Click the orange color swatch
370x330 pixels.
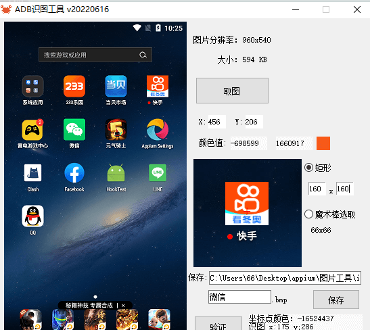point(323,143)
